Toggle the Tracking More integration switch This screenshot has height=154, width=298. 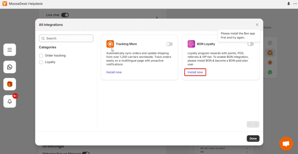169,44
